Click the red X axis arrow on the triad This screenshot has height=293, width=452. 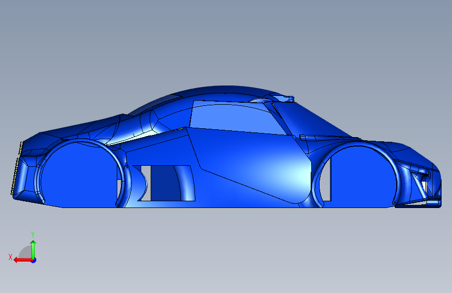click(22, 260)
